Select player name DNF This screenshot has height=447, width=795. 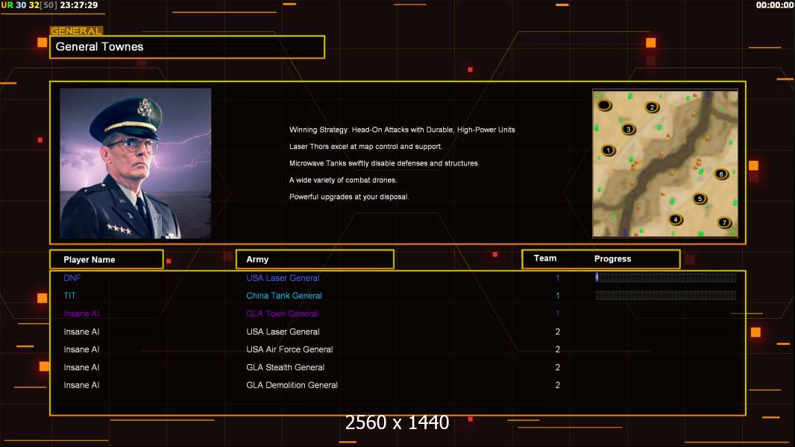pyautogui.click(x=72, y=278)
